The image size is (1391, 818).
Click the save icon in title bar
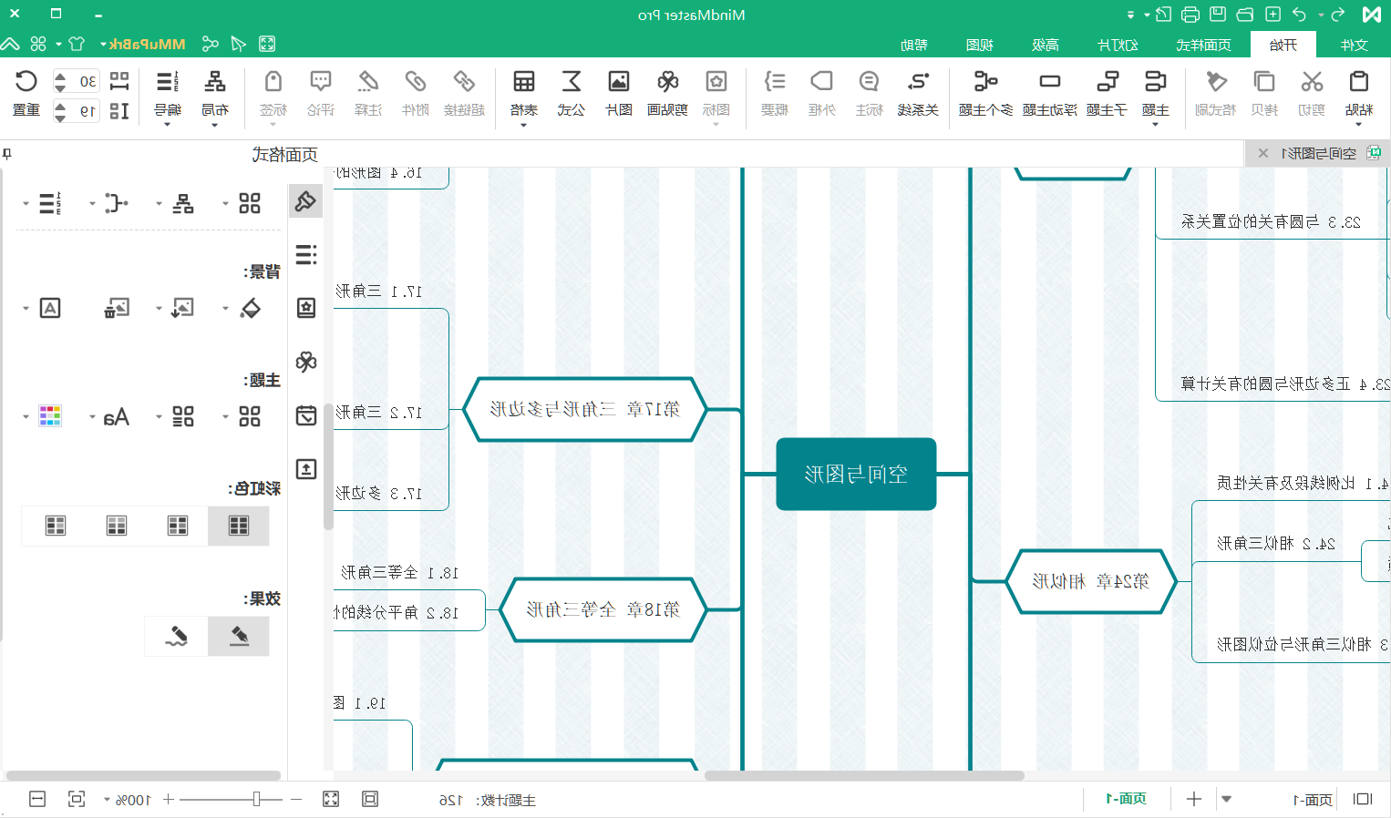click(x=1218, y=15)
